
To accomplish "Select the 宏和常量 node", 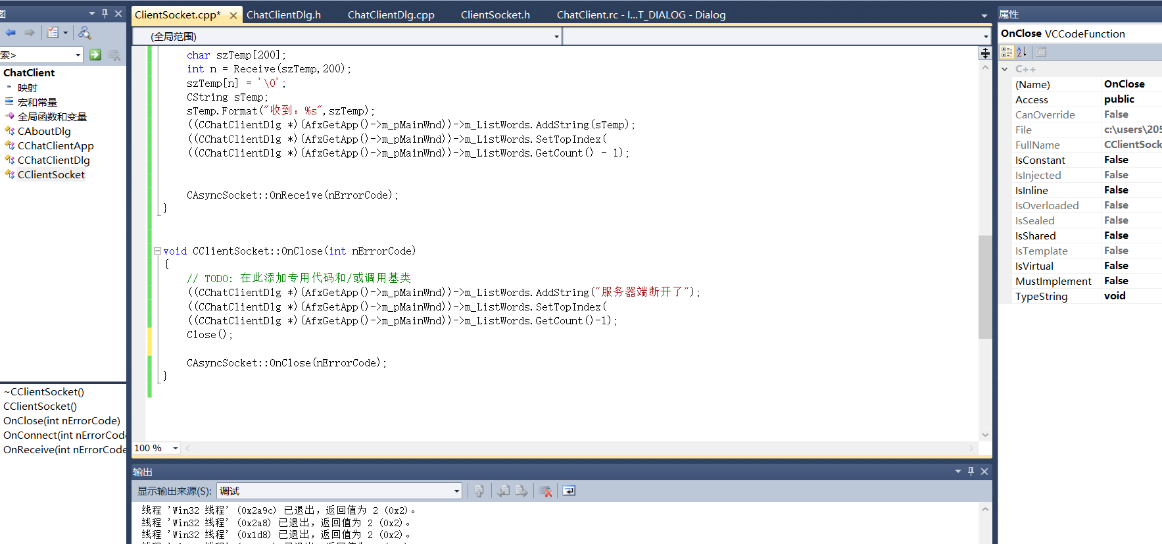I will pos(37,102).
